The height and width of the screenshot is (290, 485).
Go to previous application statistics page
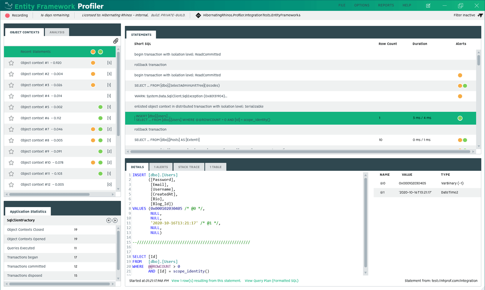tap(109, 220)
